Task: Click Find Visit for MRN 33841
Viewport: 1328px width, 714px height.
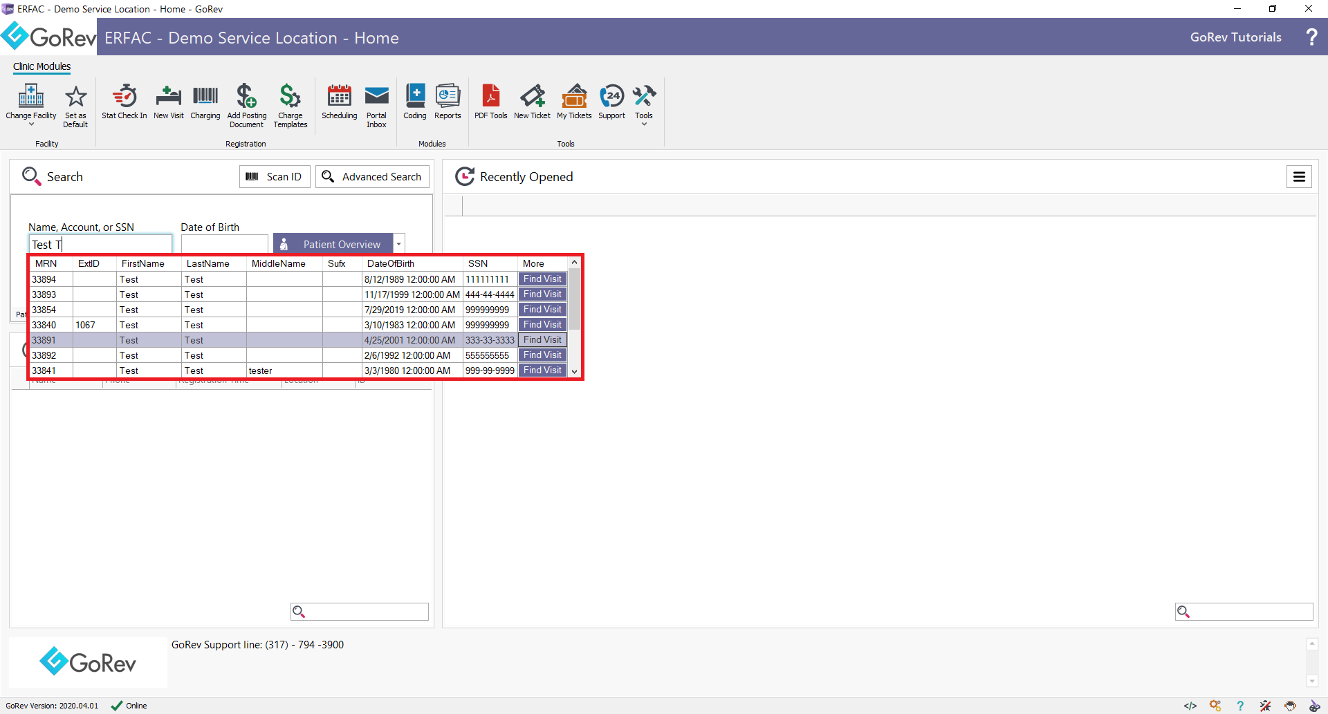Action: pos(542,370)
